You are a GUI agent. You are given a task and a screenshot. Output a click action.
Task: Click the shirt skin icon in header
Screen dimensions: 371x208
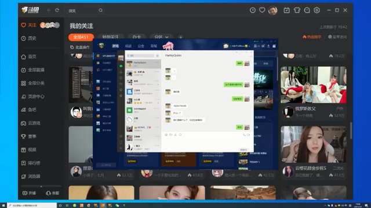point(297,10)
